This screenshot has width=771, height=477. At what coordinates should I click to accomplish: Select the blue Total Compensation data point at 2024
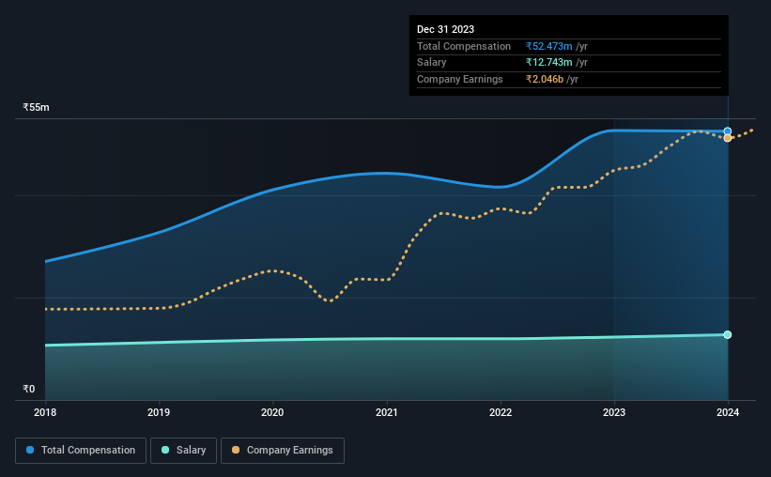point(728,131)
